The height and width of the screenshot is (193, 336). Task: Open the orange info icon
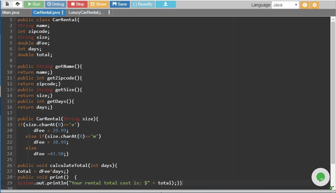coord(305,5)
